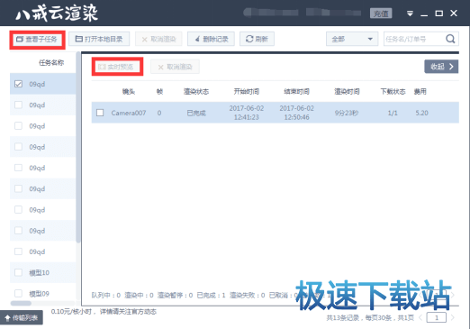Click the subtask panel 取消渲染 button

pos(175,67)
